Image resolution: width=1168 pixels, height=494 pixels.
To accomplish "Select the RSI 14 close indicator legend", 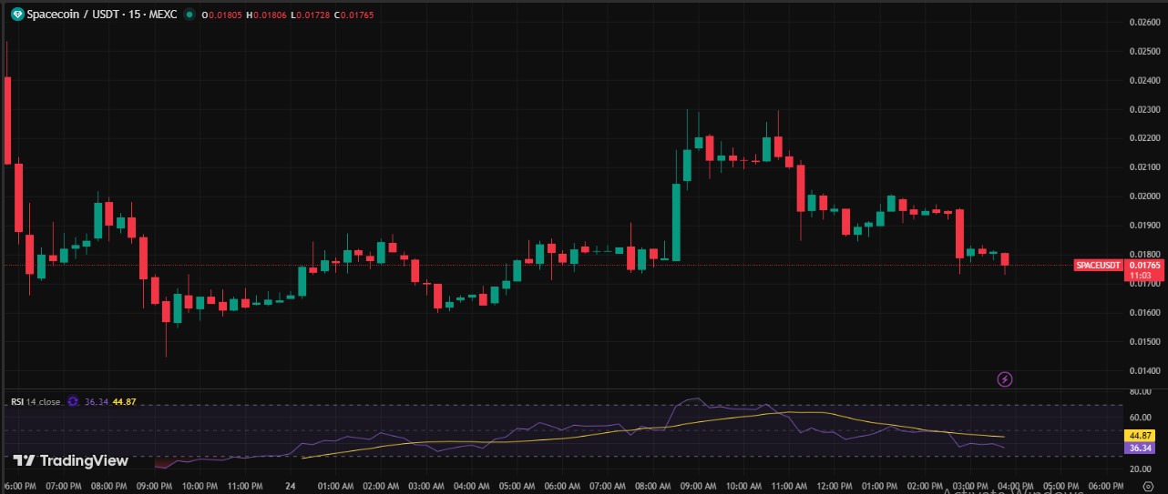I will tap(36, 401).
